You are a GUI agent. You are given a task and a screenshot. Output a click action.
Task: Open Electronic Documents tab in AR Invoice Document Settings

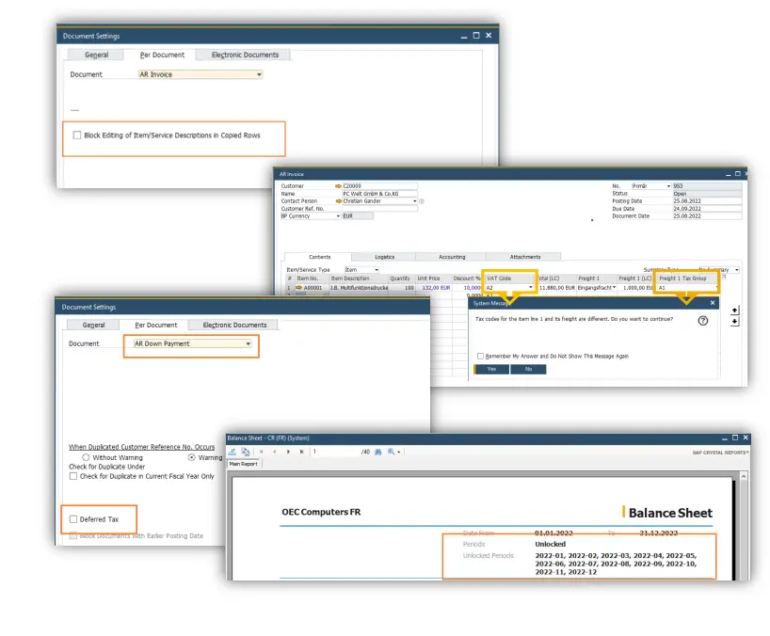click(245, 55)
